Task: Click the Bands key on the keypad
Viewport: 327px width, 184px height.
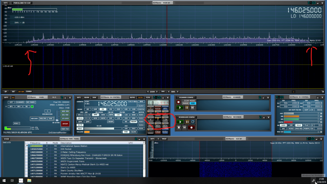Action: [158, 108]
